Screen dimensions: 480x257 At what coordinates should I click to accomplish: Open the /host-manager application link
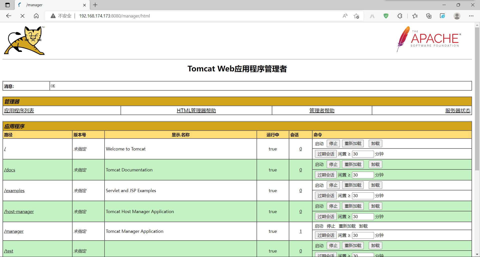19,212
